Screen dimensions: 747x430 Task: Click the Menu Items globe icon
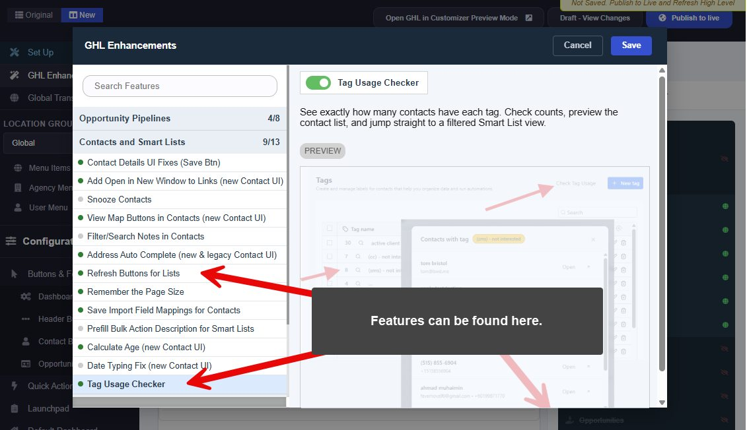pyautogui.click(x=18, y=168)
